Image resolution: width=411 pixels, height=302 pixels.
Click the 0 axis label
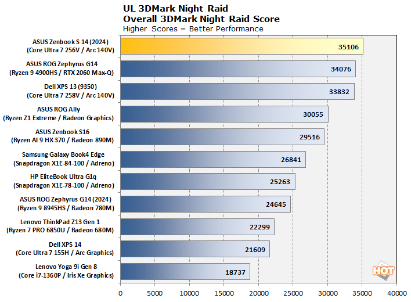120,293
